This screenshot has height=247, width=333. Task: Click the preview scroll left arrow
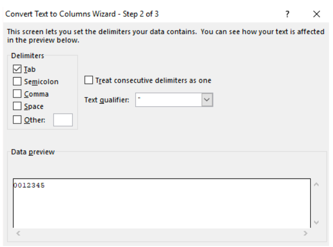point(18,233)
